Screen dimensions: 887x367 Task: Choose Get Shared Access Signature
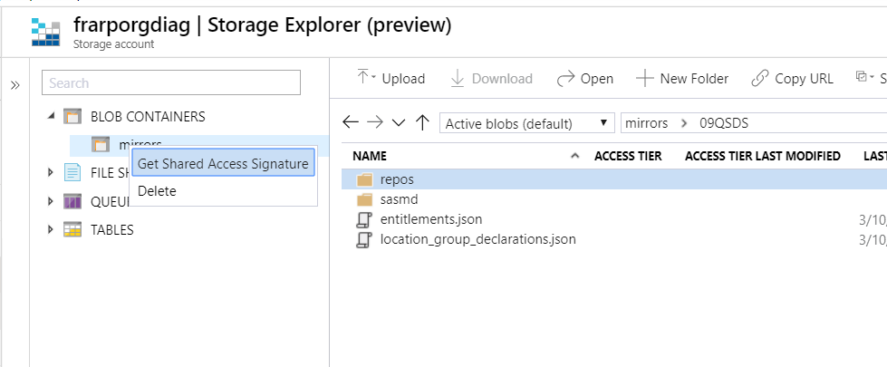[x=223, y=164]
